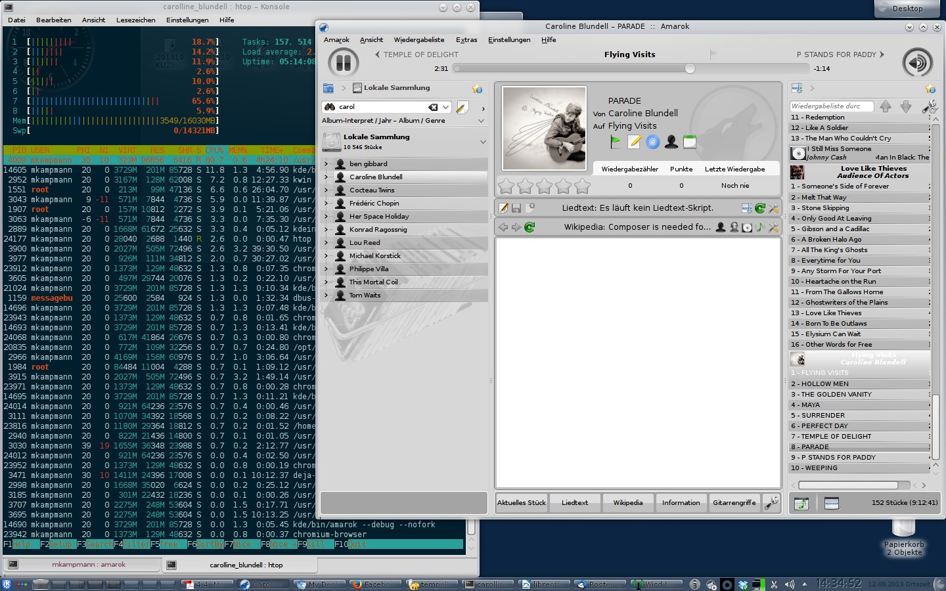
Task: Jump to the Liedtext applet
Action: point(575,503)
